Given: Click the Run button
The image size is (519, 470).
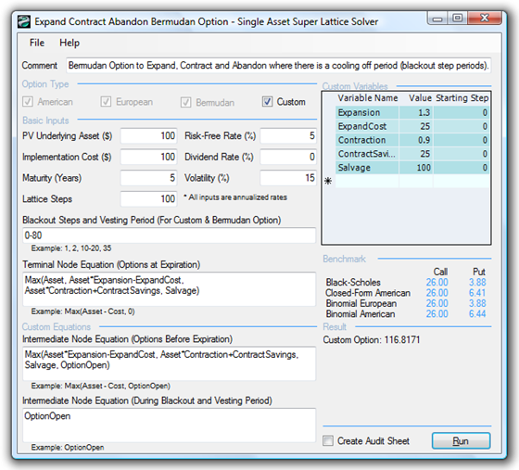Looking at the screenshot, I should (461, 441).
